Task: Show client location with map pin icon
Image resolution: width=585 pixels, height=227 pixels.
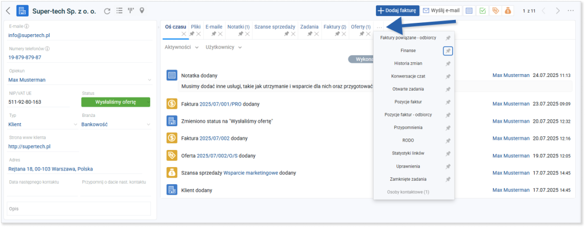Action: [x=142, y=11]
